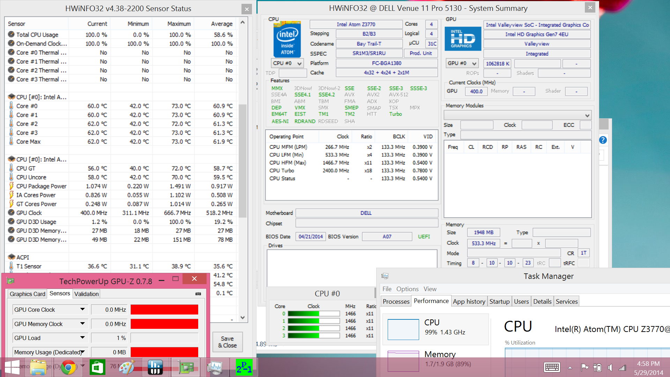Expand the Memory Modules dropdown
Viewport: 670px width, 377px height.
pos(518,115)
